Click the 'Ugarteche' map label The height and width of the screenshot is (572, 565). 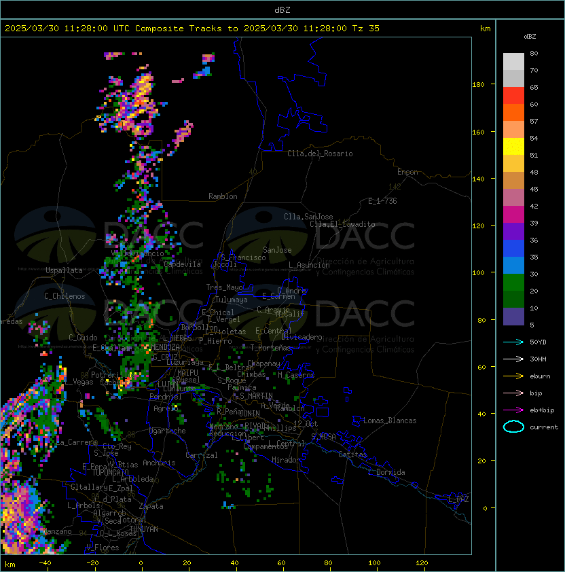(x=168, y=431)
